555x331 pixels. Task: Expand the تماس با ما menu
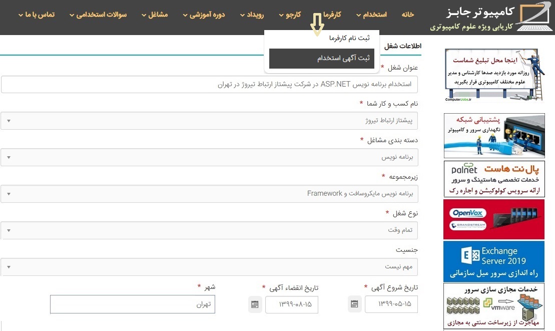pos(37,15)
